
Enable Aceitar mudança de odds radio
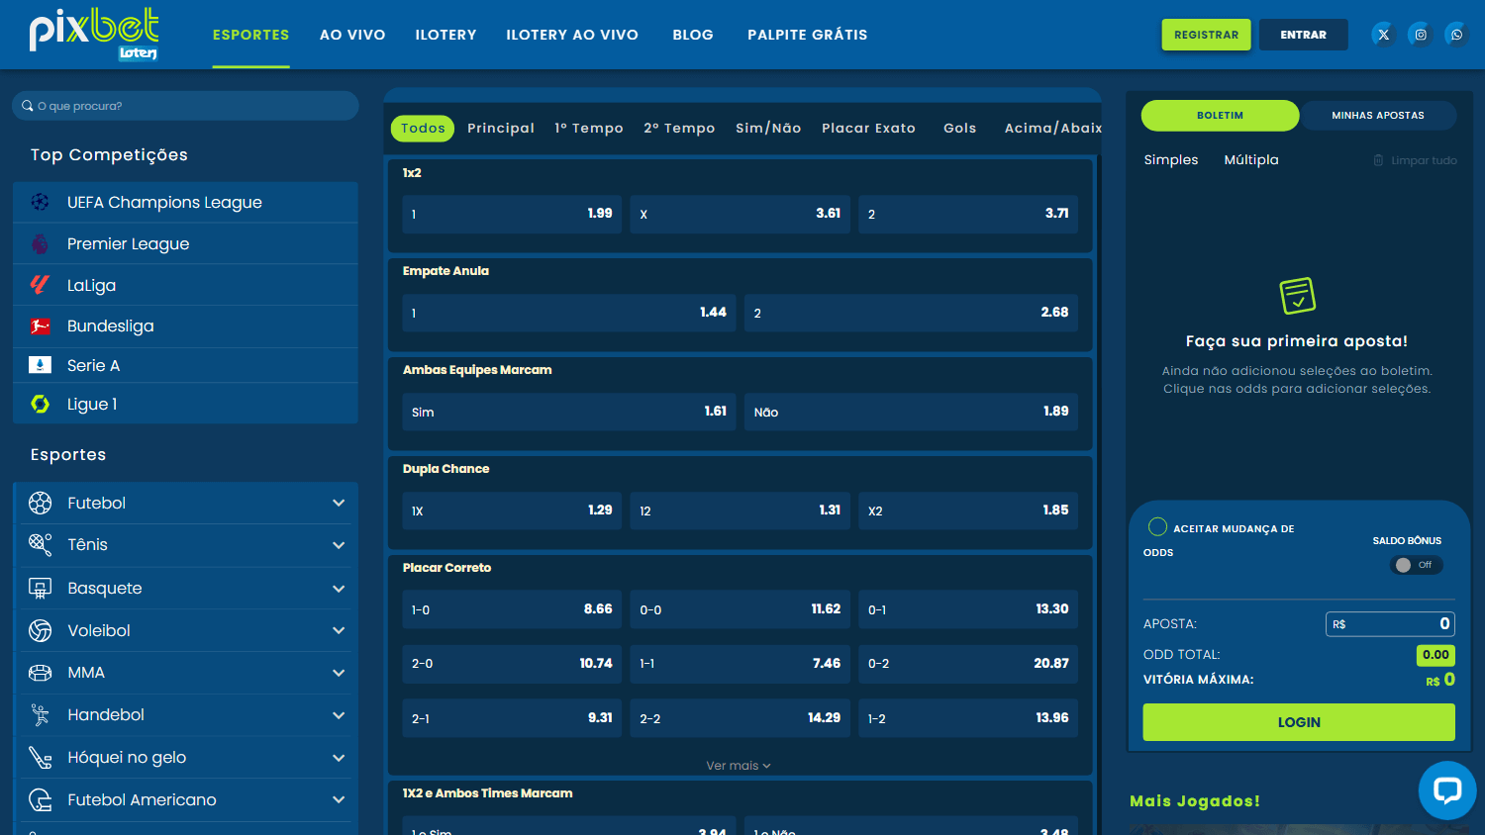pos(1157,526)
